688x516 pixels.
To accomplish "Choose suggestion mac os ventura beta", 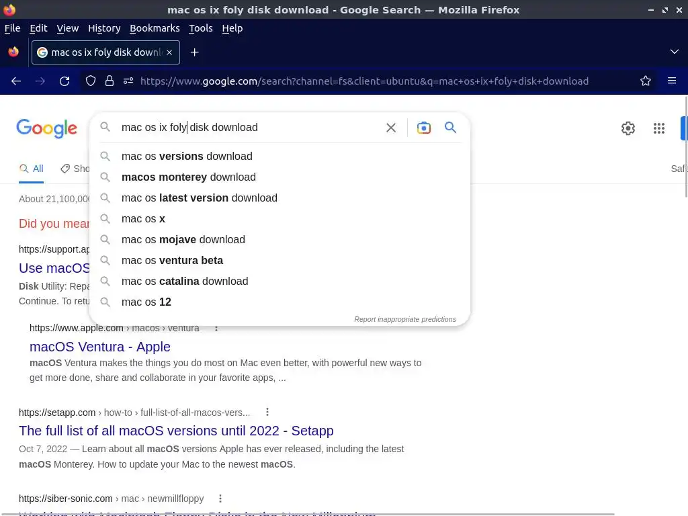I will pos(280,261).
